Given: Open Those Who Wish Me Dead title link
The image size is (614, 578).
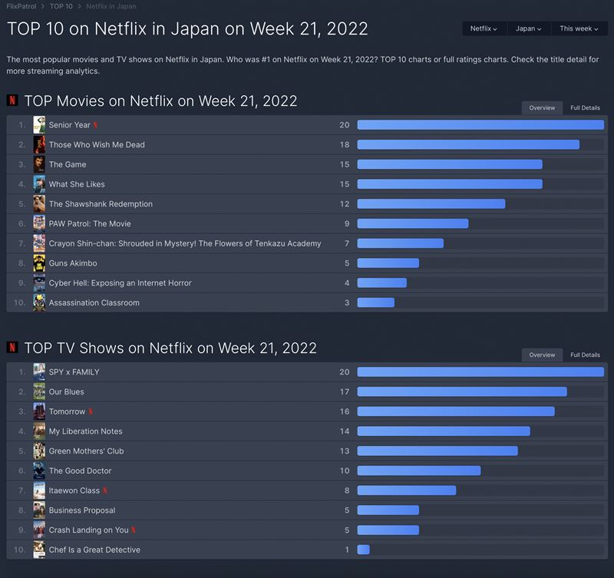Looking at the screenshot, I should tap(97, 145).
